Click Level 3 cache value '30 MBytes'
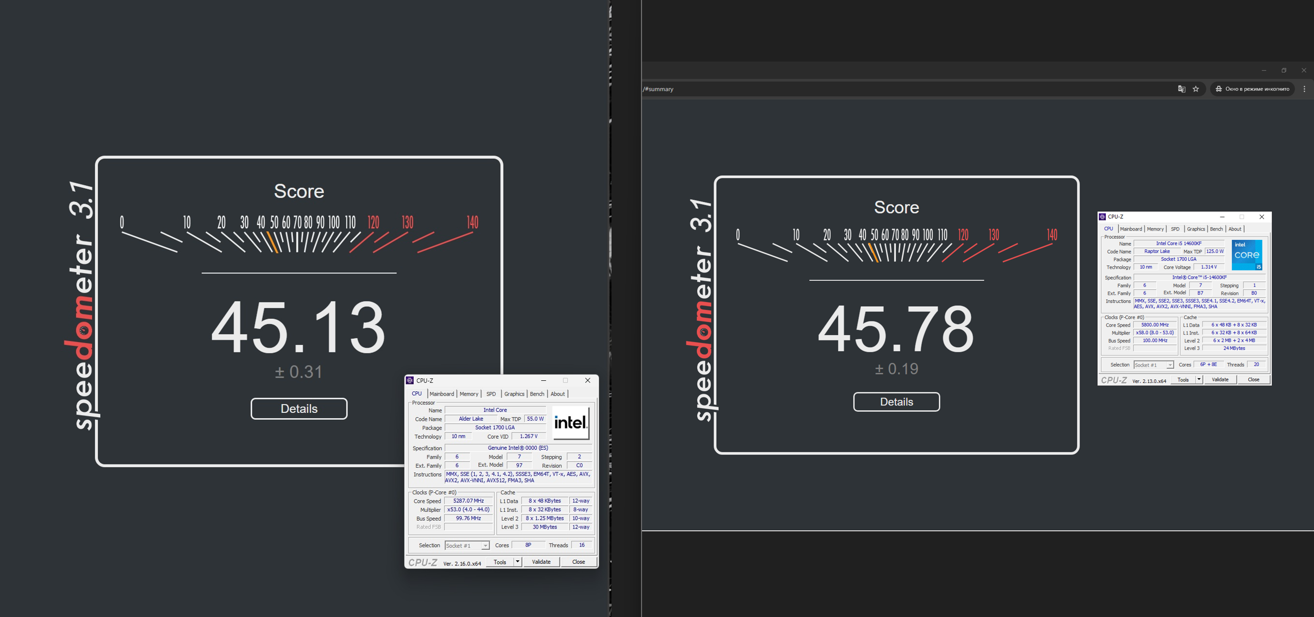1314x617 pixels. [545, 527]
